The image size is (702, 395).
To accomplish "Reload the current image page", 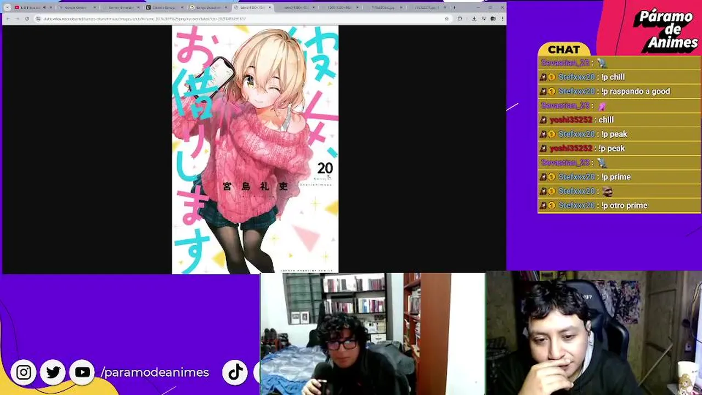I will pos(26,19).
